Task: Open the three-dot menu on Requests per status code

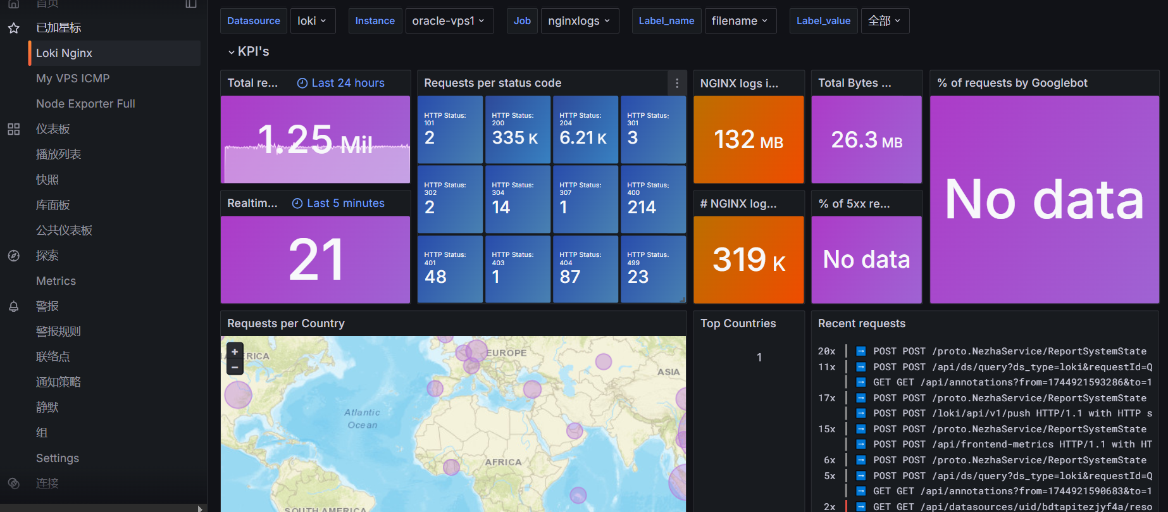Action: [x=677, y=83]
